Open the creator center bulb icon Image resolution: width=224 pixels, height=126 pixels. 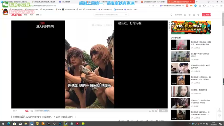click(198, 15)
